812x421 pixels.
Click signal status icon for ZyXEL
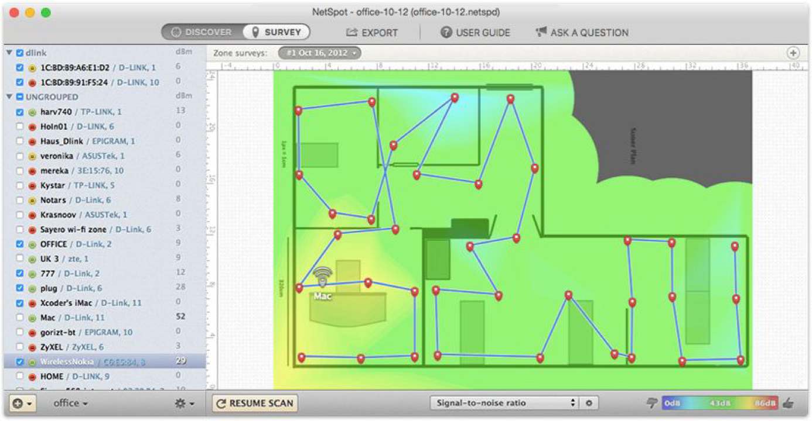[32, 347]
